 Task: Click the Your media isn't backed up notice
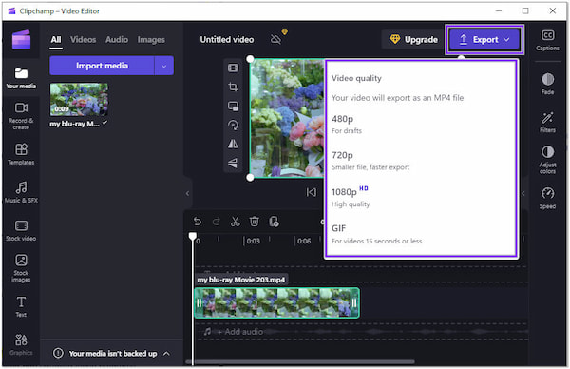(x=113, y=354)
